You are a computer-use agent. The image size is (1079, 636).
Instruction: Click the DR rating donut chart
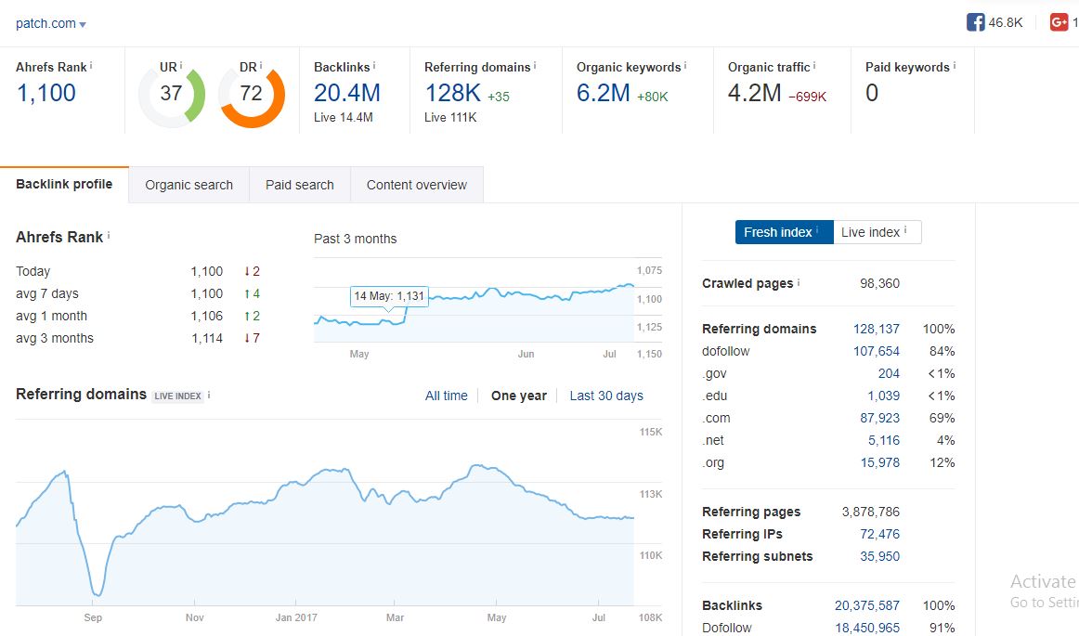pyautogui.click(x=251, y=94)
